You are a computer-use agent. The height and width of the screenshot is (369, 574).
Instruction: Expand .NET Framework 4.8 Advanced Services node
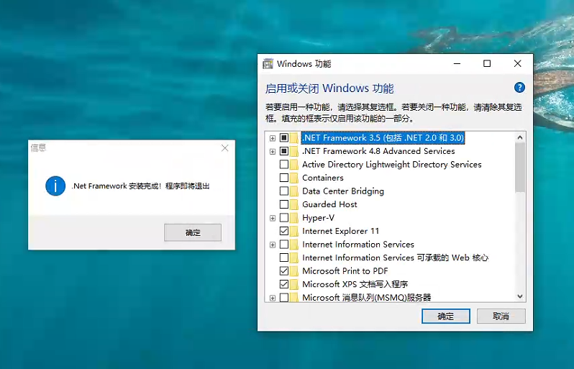click(x=273, y=152)
